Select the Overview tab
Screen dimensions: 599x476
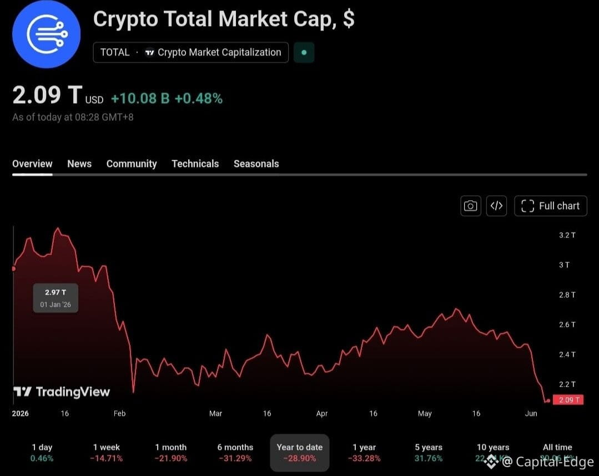32,164
